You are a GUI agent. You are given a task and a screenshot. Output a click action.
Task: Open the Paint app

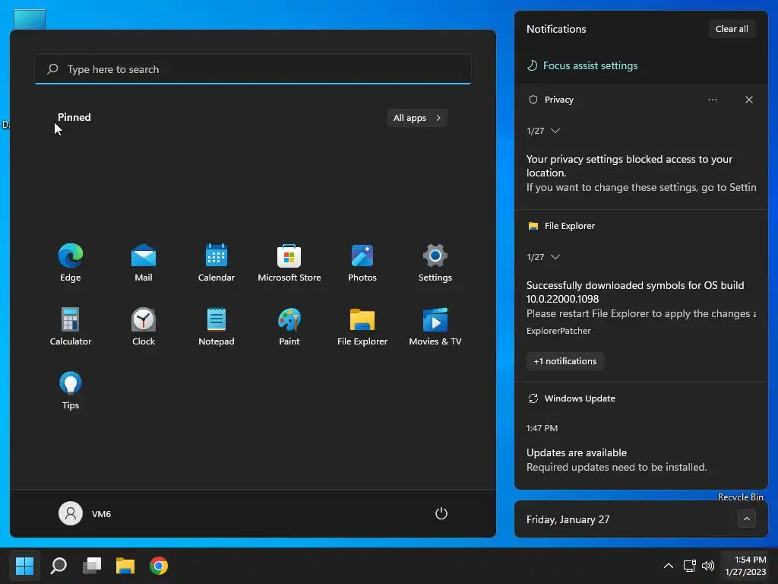coord(289,327)
